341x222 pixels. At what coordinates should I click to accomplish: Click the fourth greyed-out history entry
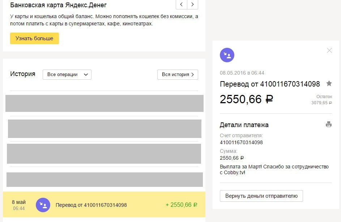click(105, 180)
